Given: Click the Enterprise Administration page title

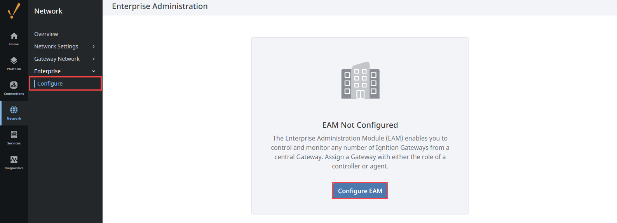Looking at the screenshot, I should tap(160, 6).
